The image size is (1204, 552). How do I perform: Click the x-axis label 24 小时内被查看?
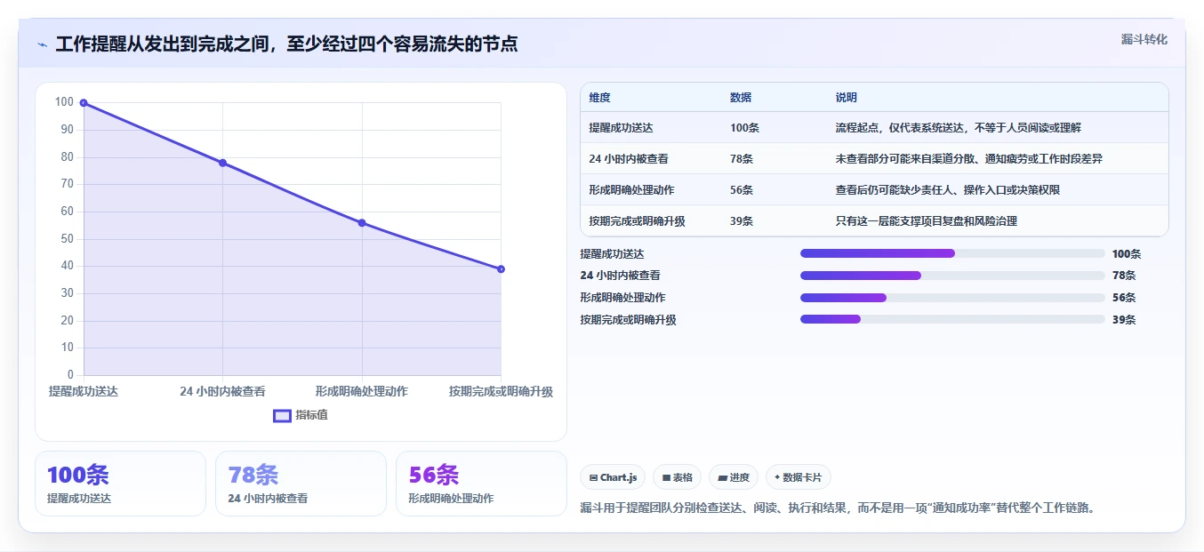(x=222, y=391)
